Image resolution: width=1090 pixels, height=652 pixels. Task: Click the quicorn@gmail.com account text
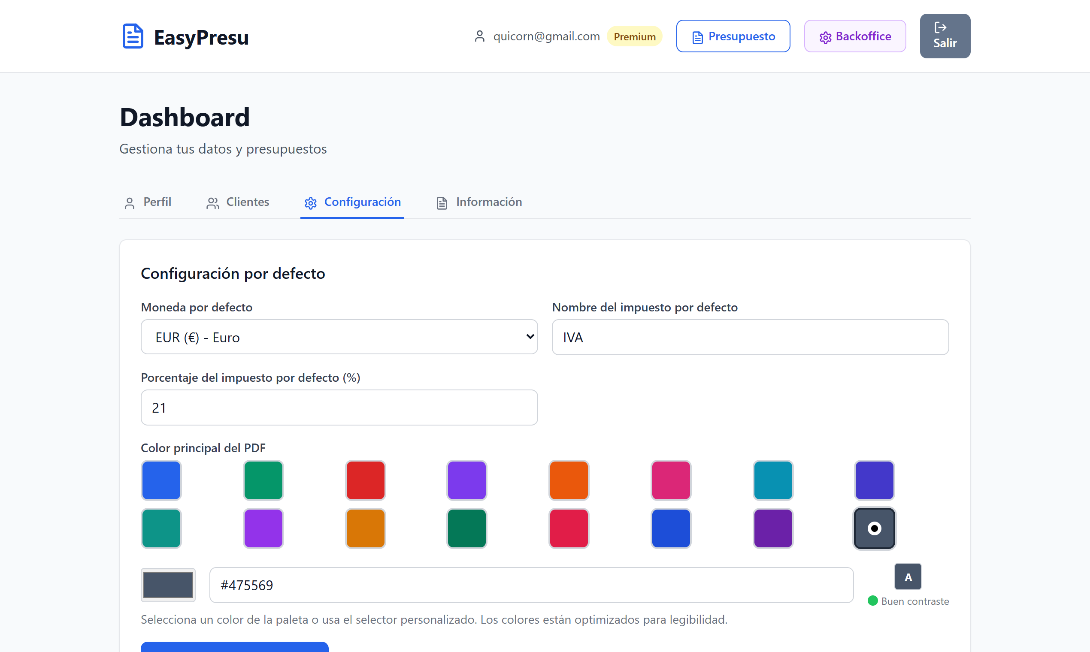point(546,36)
